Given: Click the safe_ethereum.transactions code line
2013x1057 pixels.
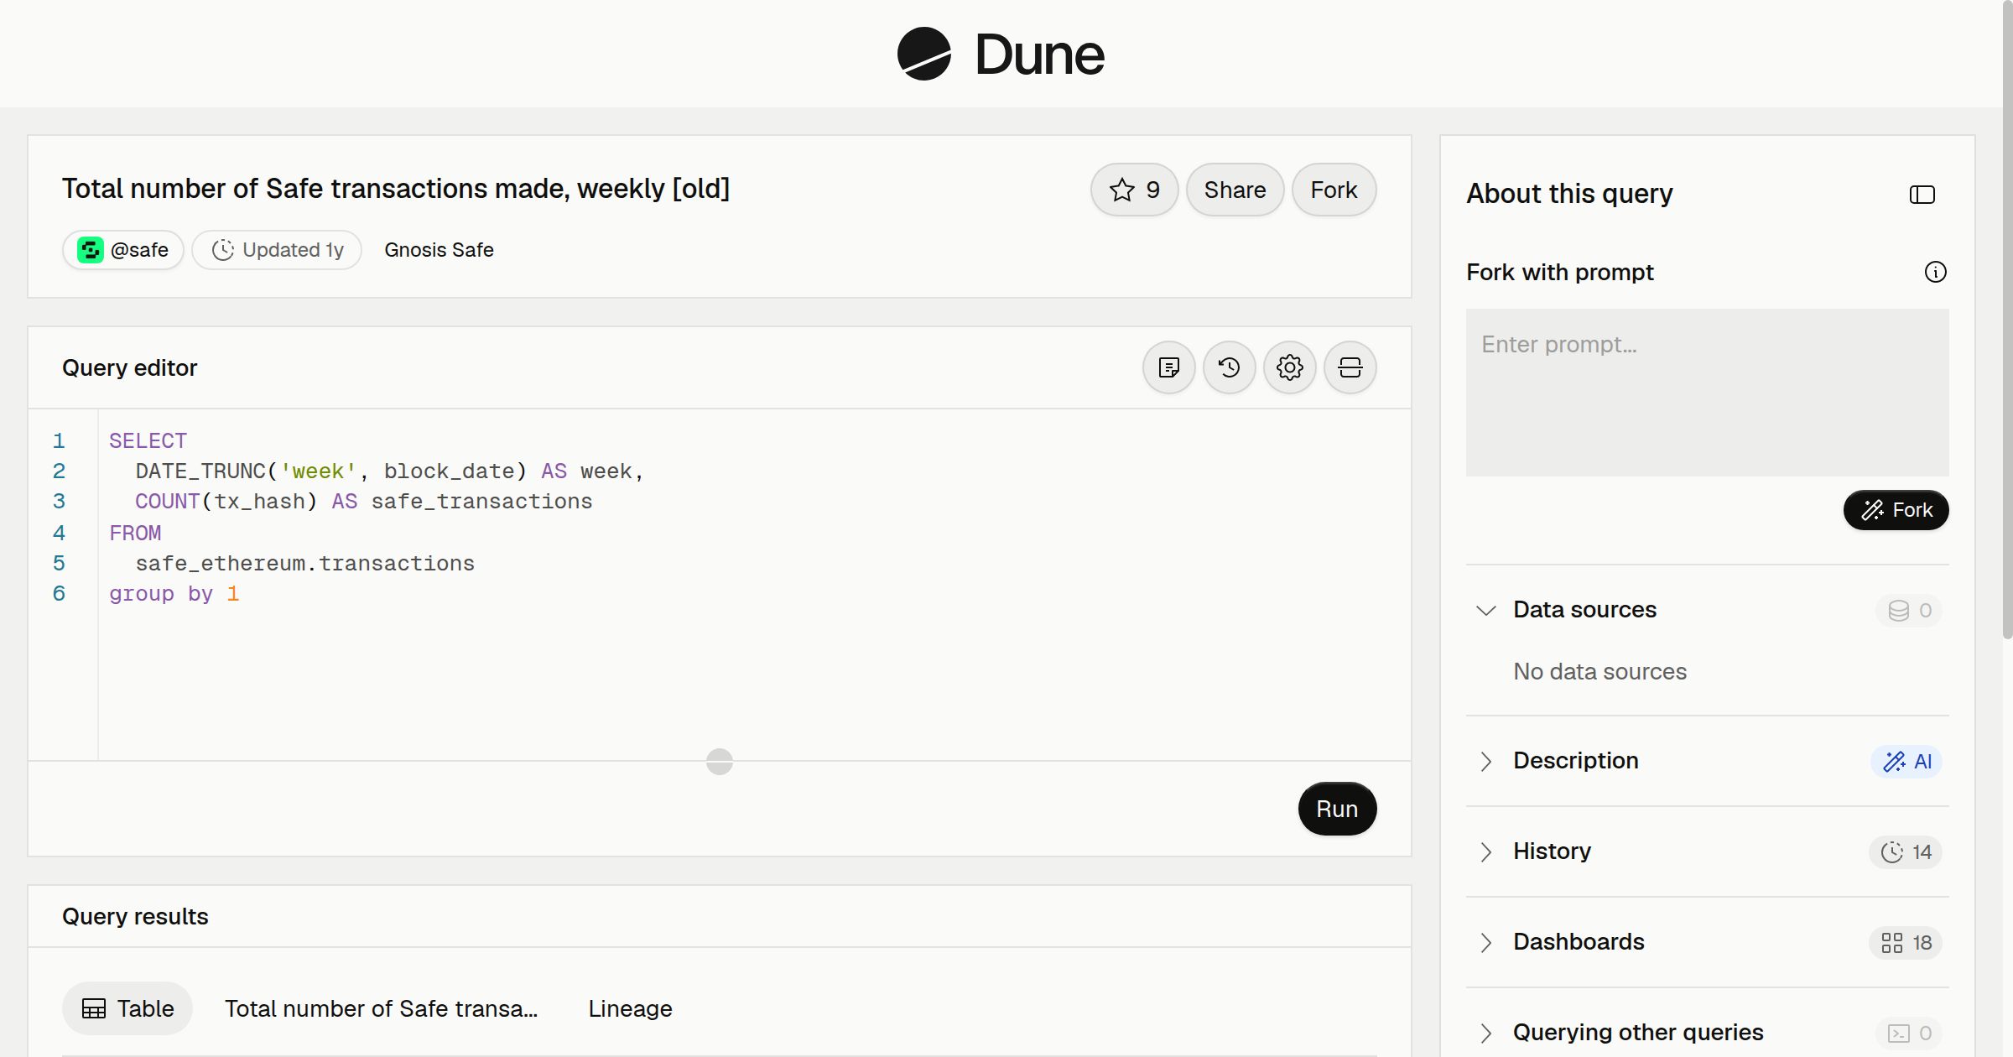Looking at the screenshot, I should [x=305, y=564].
